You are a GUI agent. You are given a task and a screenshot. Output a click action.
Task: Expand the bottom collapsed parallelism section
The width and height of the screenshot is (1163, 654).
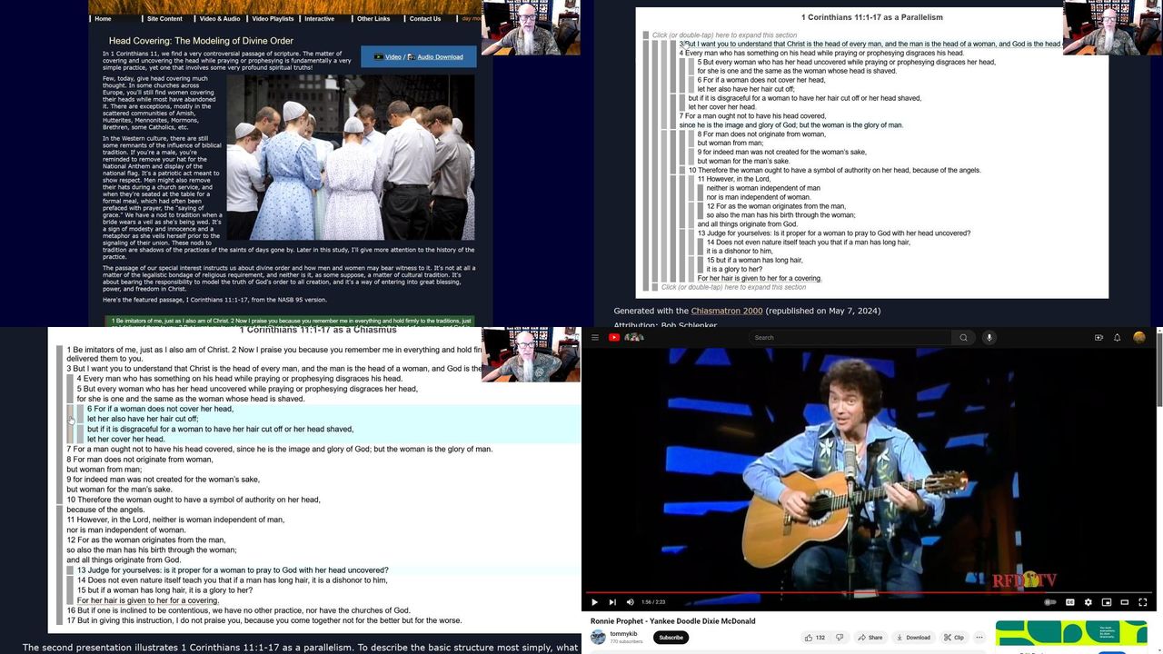click(x=733, y=287)
